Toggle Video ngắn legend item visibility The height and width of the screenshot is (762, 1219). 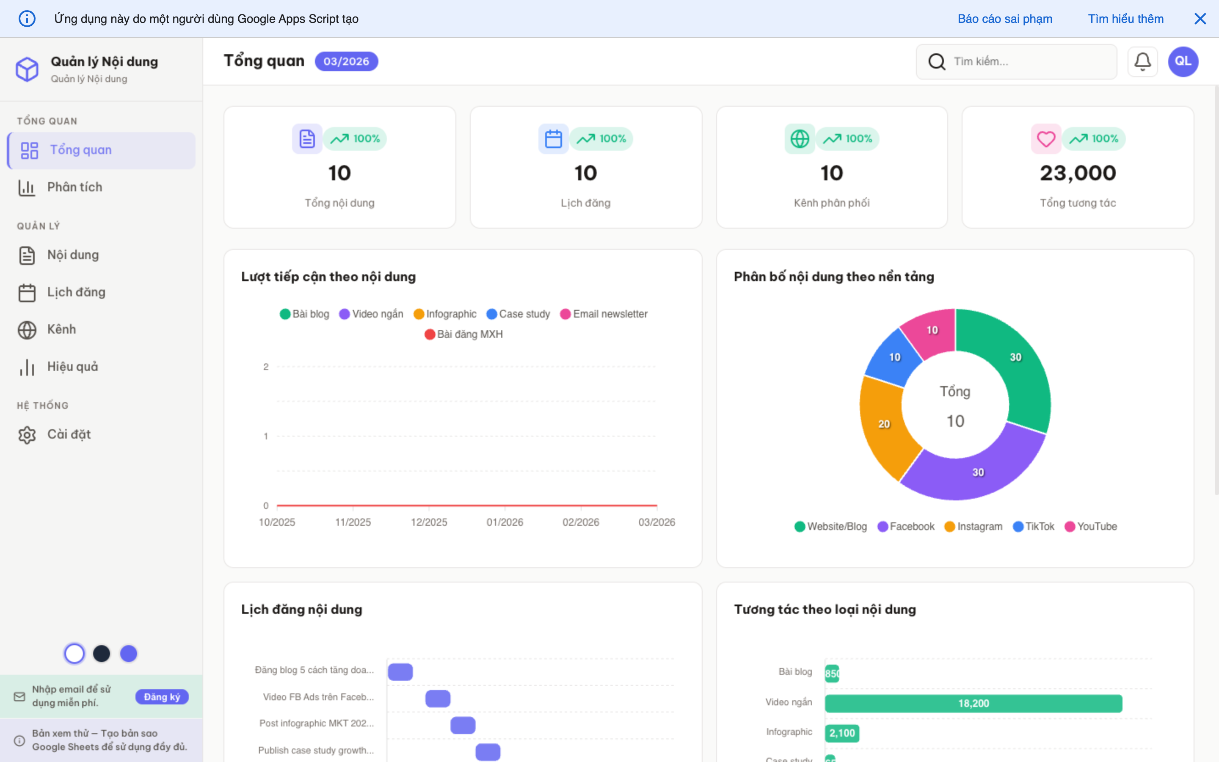point(371,314)
